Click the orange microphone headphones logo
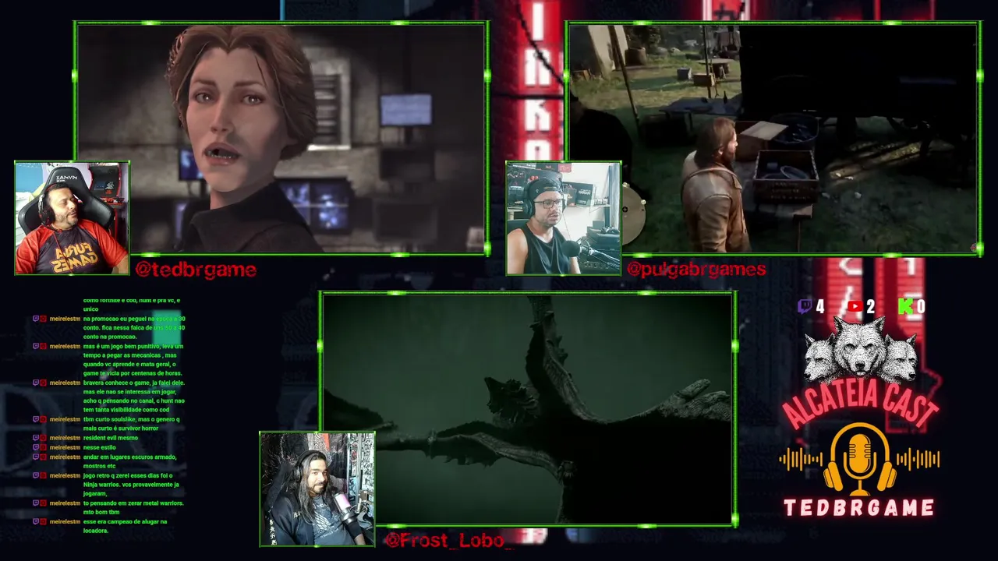Image resolution: width=998 pixels, height=561 pixels. 859,459
